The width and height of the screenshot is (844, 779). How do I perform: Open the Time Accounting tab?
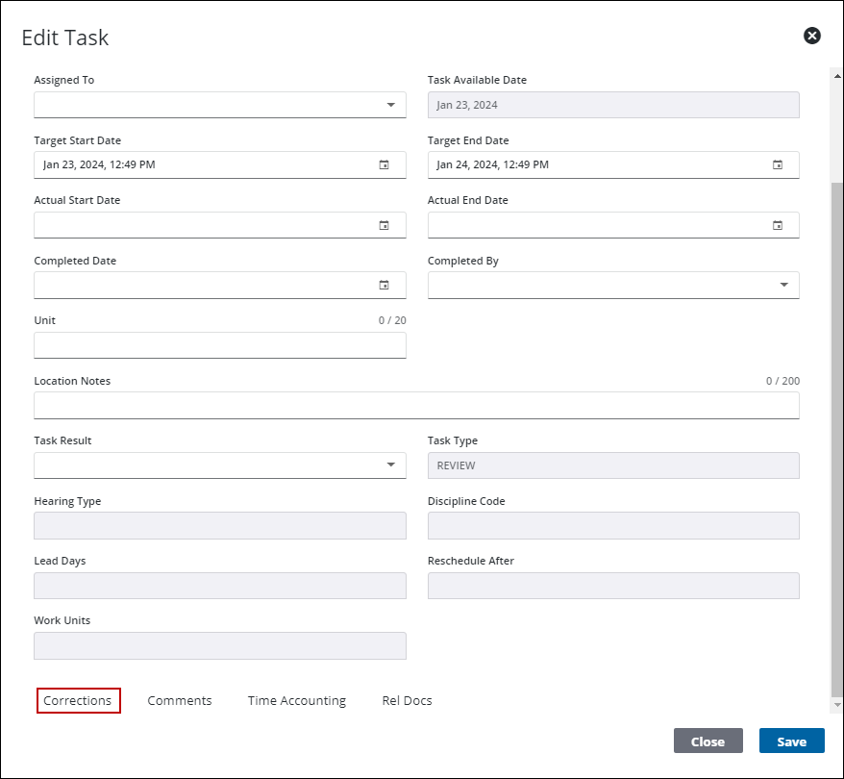[x=296, y=701]
